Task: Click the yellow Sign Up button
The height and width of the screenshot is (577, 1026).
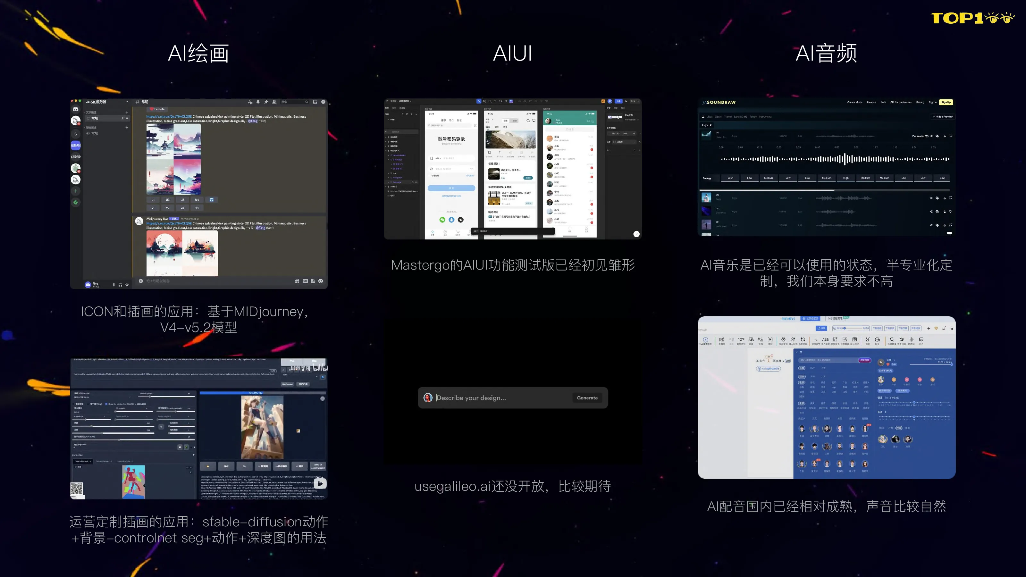Action: (x=946, y=102)
